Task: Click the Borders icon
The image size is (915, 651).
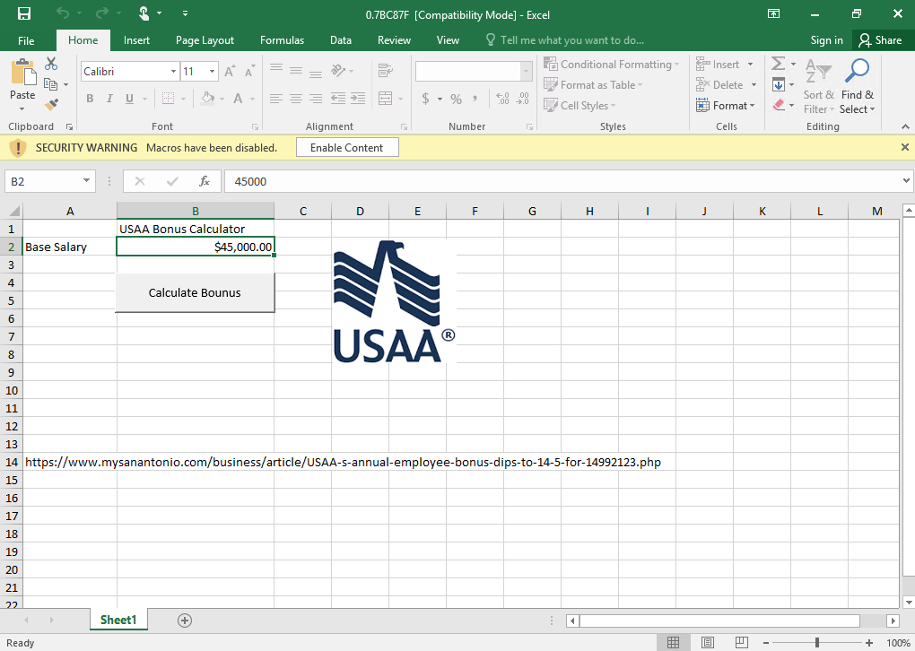Action: pyautogui.click(x=168, y=99)
